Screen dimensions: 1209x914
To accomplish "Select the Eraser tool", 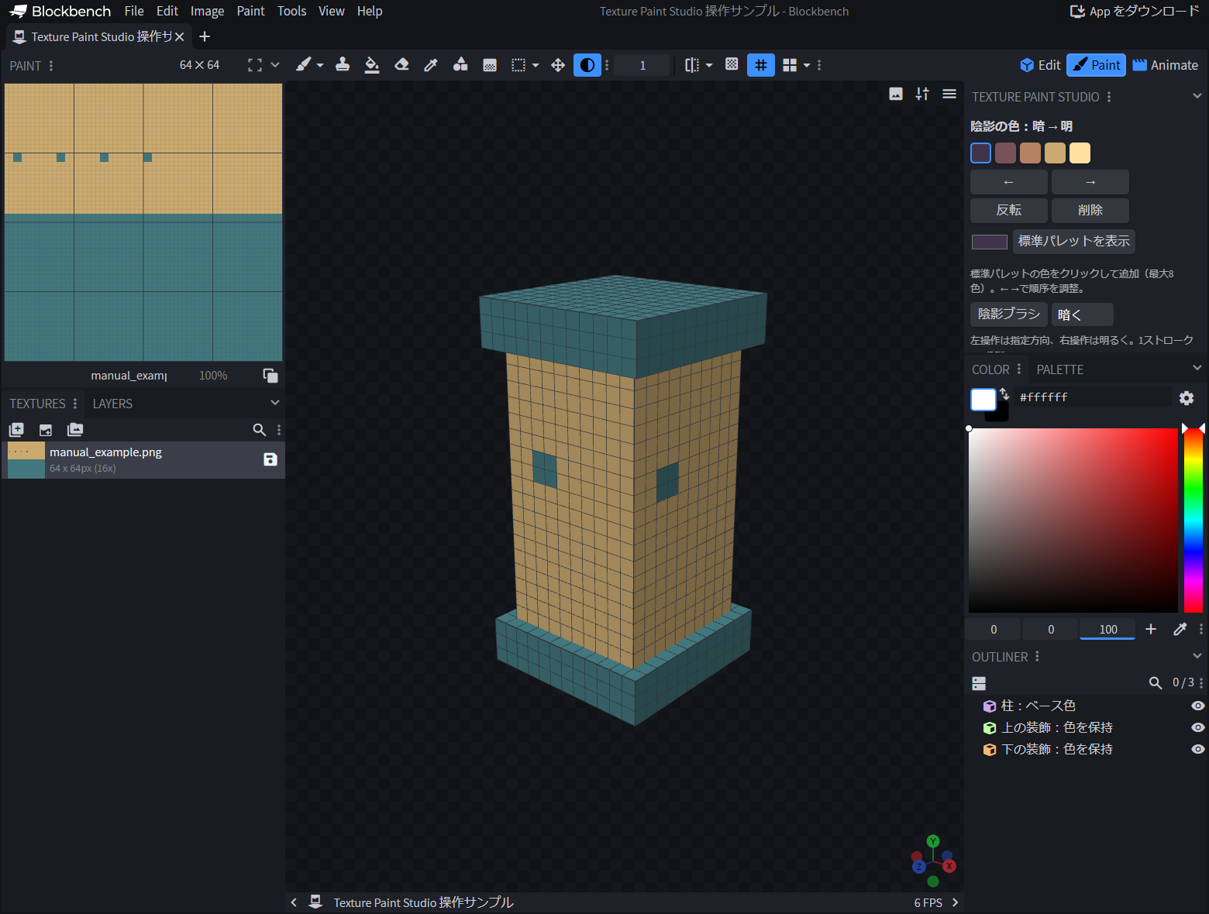I will 401,65.
